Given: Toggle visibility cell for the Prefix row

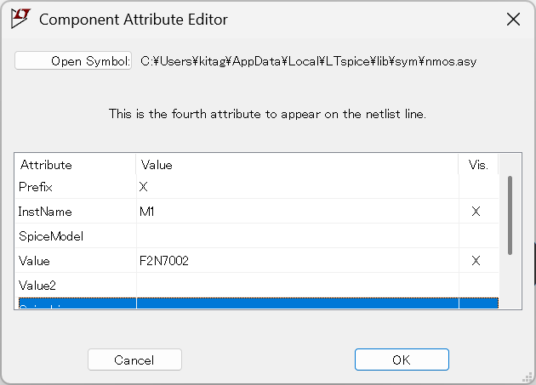Looking at the screenshot, I should [478, 186].
